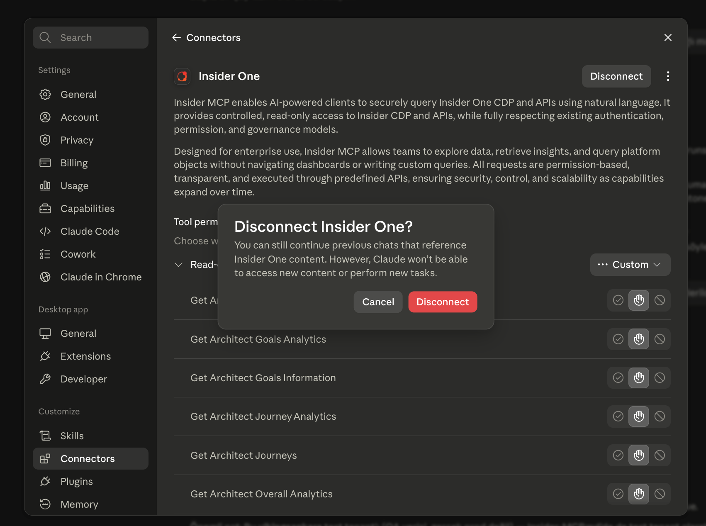
Task: Click the Insider One logo icon
Action: tap(182, 76)
